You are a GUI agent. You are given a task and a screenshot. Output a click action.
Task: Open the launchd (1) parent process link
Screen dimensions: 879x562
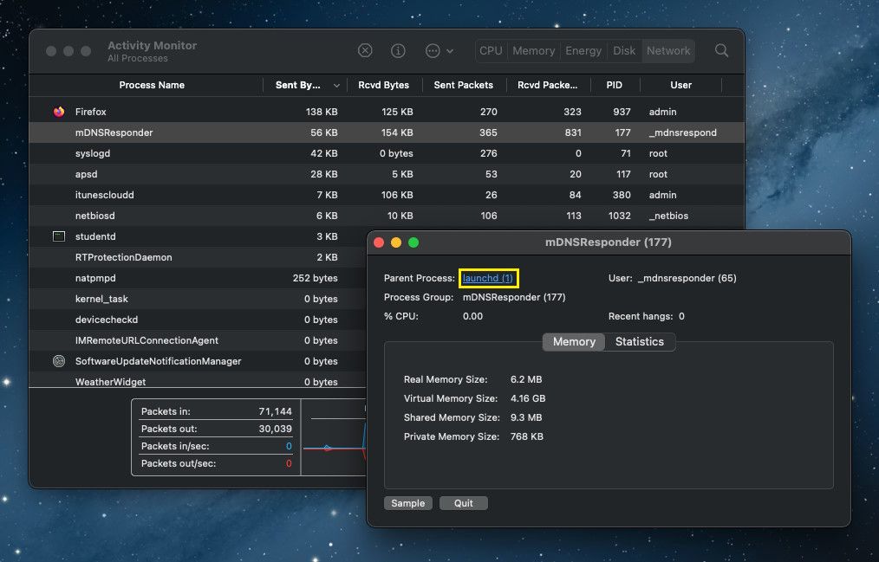pos(488,278)
